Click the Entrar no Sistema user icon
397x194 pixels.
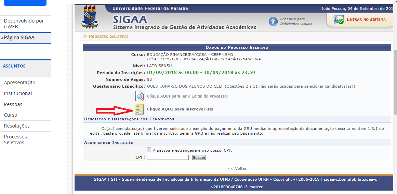coord(339,20)
